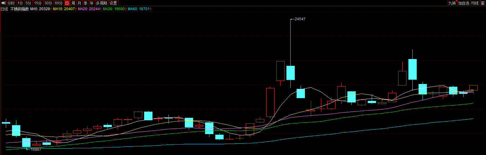Click the 不锈钢指数 index name
486x155 pixels.
[x=19, y=9]
